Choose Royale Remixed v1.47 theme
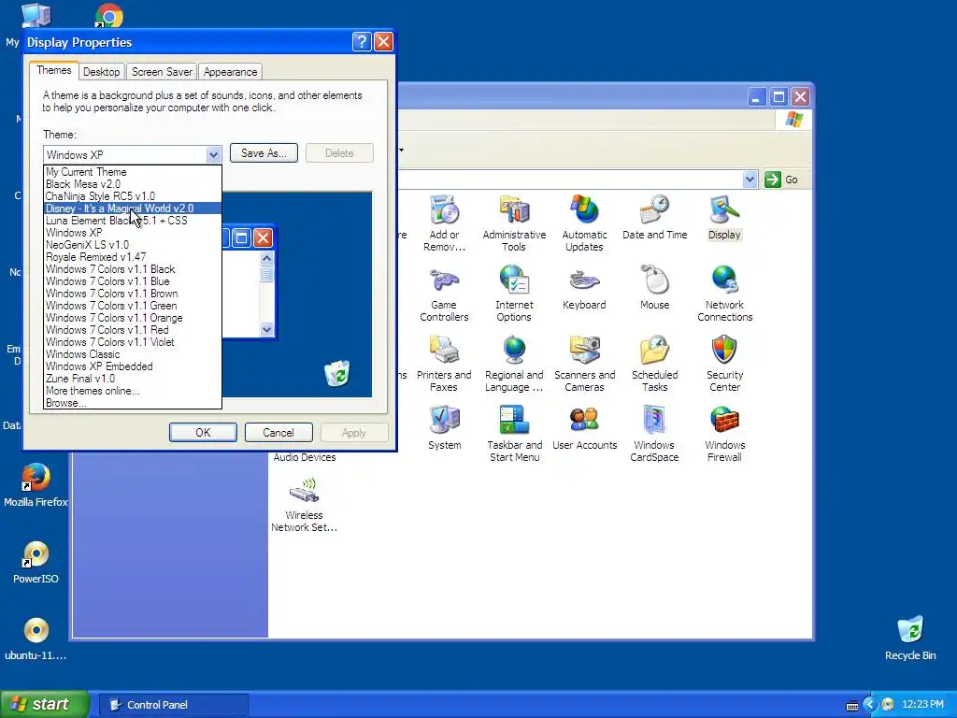 coord(133,257)
